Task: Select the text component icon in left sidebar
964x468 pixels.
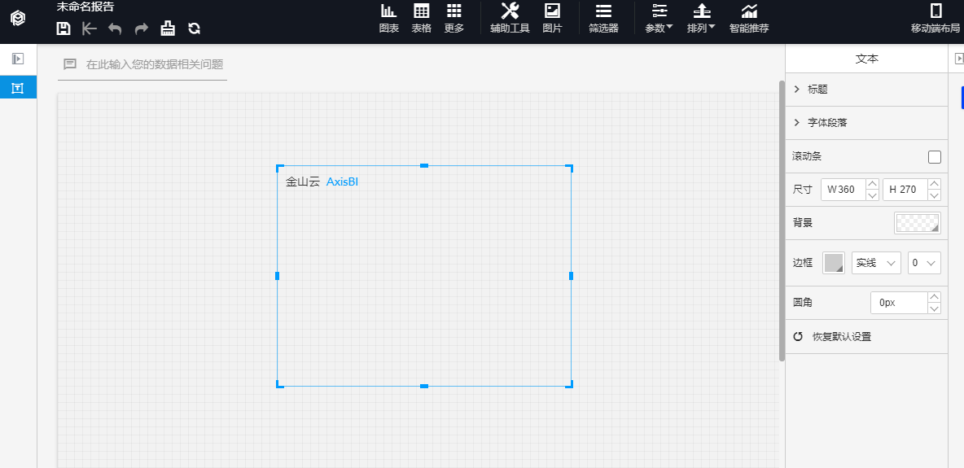Action: 18,88
